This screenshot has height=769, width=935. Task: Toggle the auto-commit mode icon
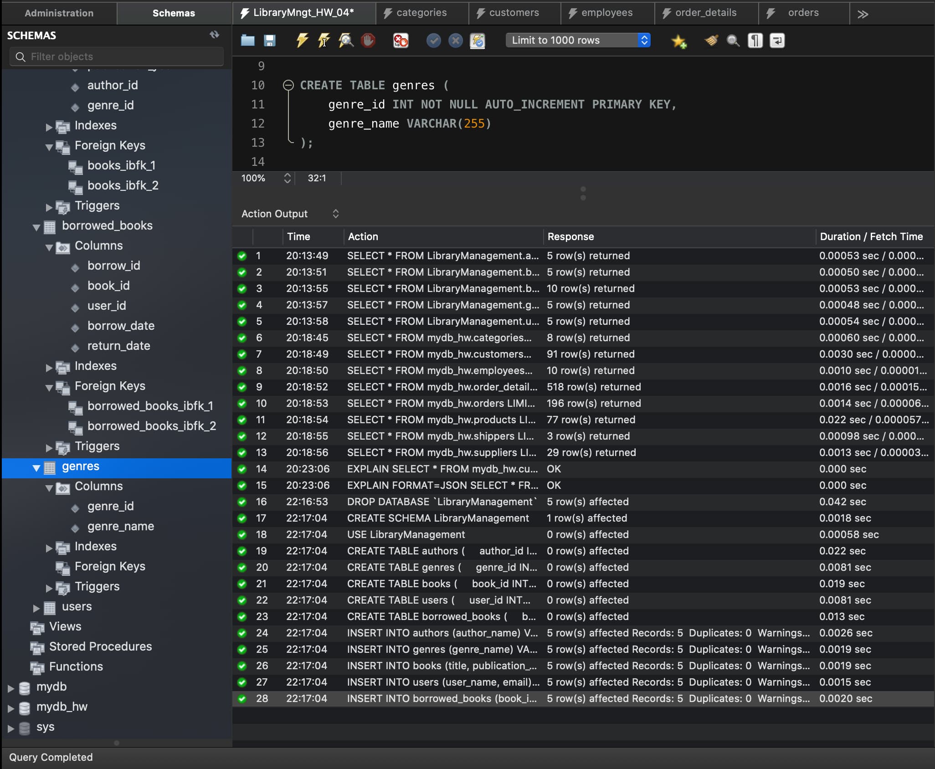(x=477, y=41)
